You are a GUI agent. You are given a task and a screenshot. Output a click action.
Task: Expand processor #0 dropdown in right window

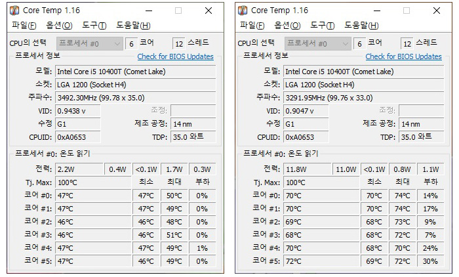point(345,43)
